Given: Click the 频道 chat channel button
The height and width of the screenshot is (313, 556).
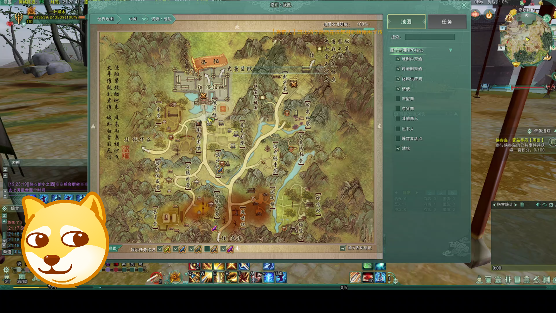Looking at the screenshot, I should pos(7,252).
